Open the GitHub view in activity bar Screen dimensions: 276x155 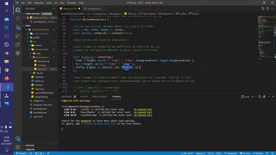click(x=18, y=53)
